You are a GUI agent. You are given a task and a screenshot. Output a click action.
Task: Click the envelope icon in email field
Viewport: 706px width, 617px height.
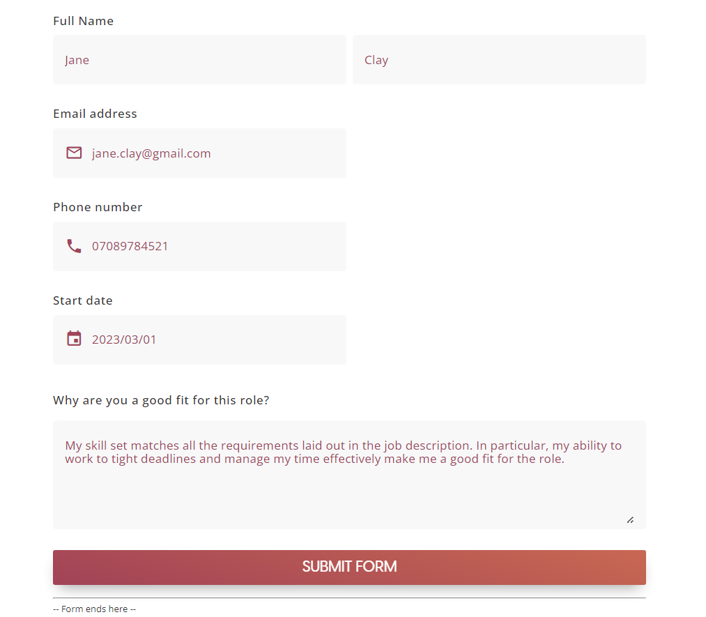click(74, 153)
